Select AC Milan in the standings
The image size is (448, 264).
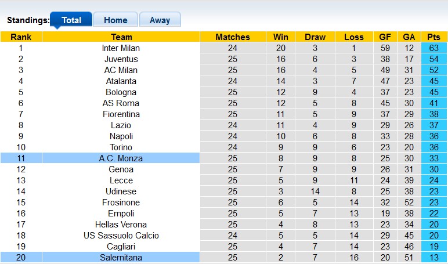click(121, 70)
